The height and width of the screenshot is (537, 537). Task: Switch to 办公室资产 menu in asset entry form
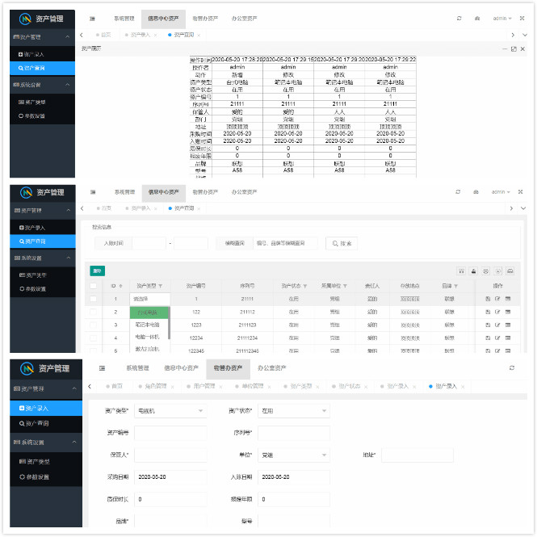[x=272, y=367]
